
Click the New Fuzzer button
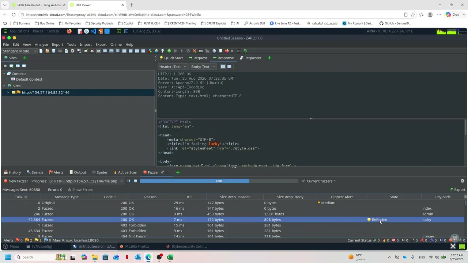tap(16, 181)
